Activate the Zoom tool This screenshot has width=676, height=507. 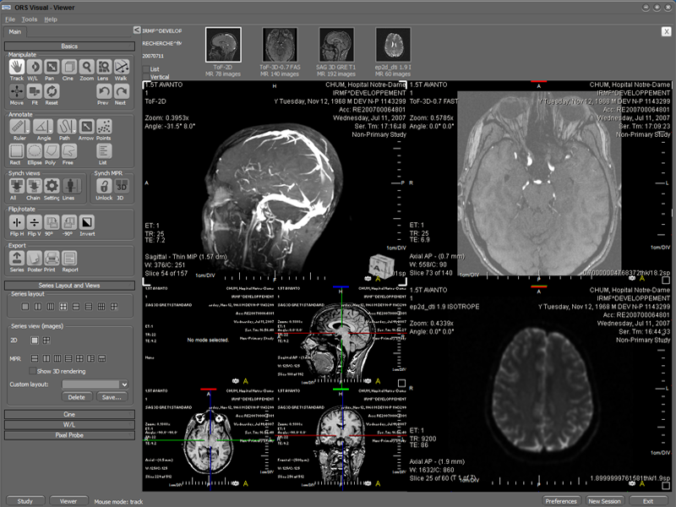click(x=86, y=68)
